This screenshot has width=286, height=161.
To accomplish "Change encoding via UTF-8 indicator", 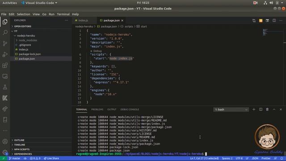I will tap(239, 158).
